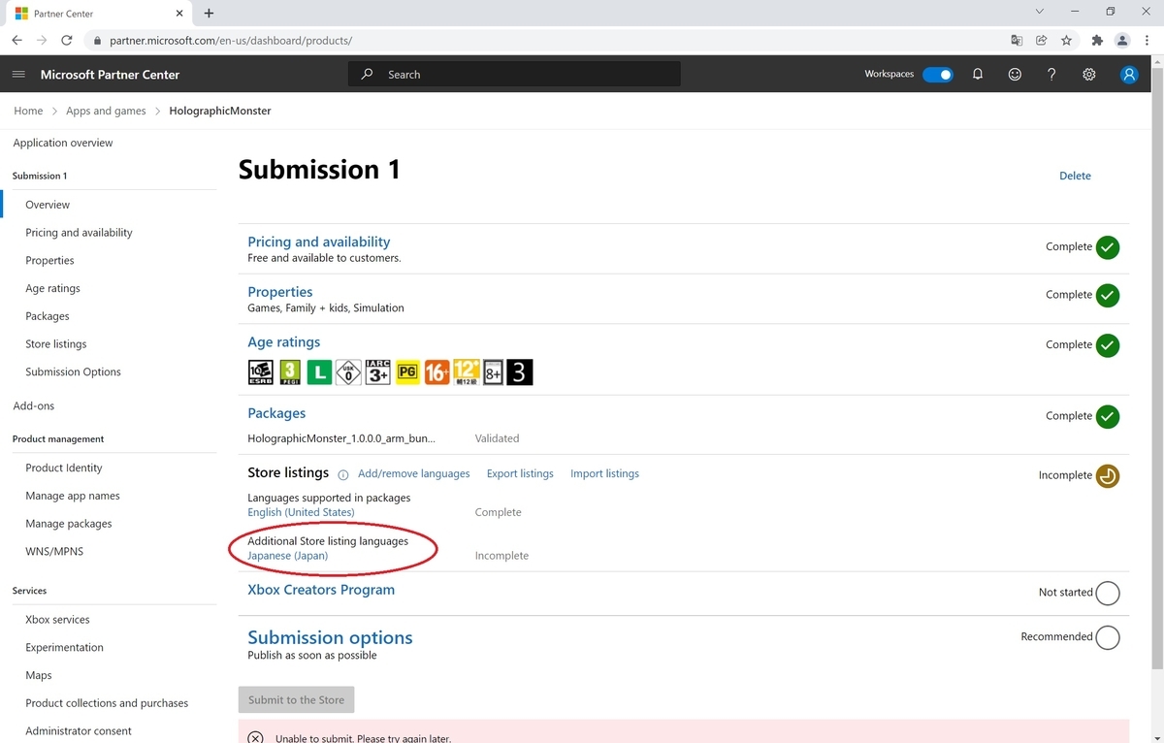Select Submission Options in sidebar
This screenshot has height=743, width=1164.
(x=74, y=372)
